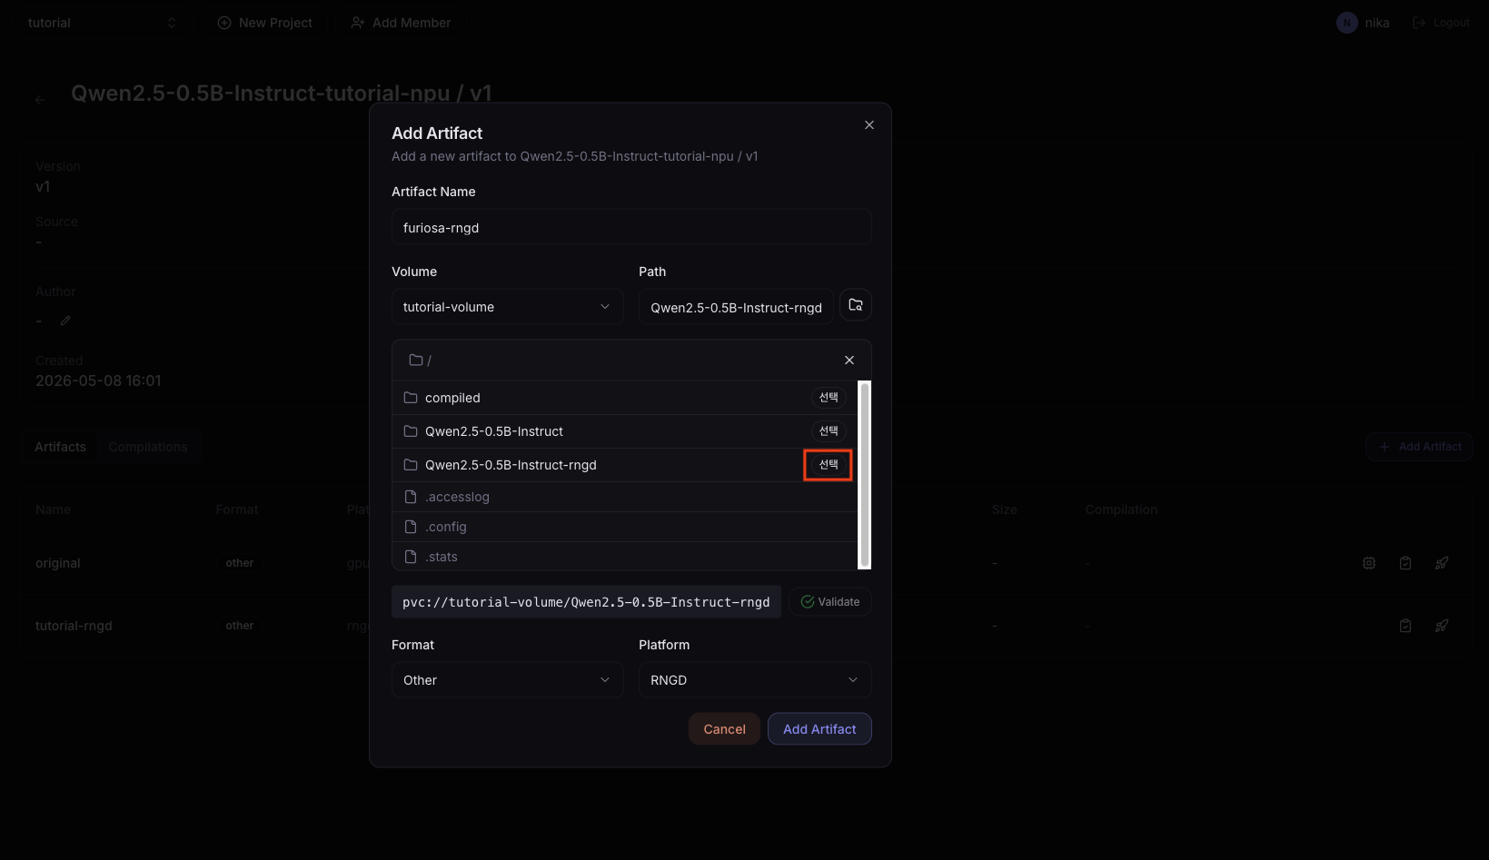Viewport: 1489px width, 860px height.
Task: Click the tutorial-rngd artifact name
Action: pyautogui.click(x=74, y=626)
